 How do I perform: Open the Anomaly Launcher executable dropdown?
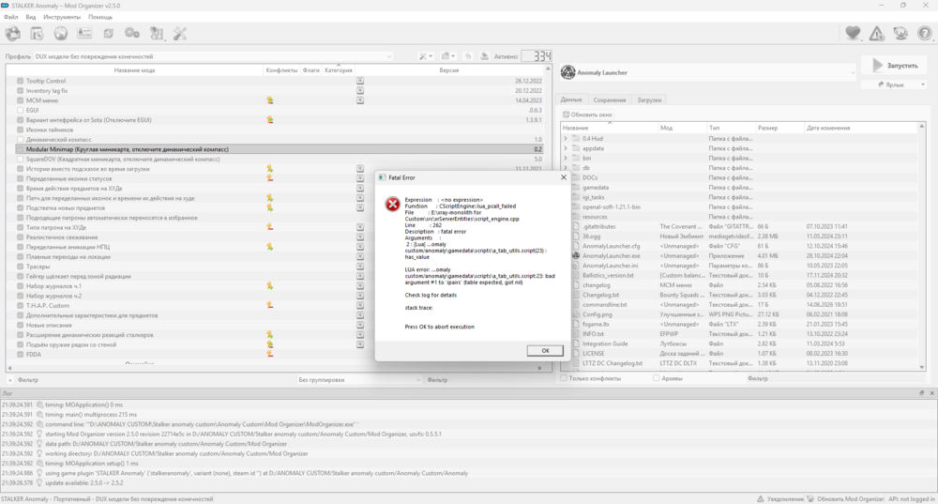(709, 72)
